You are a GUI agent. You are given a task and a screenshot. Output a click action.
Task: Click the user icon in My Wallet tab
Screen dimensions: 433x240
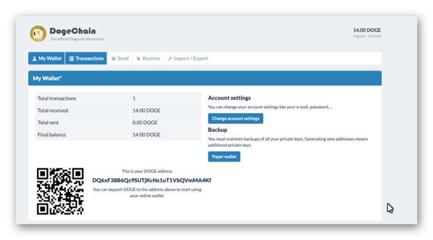[x=34, y=58]
